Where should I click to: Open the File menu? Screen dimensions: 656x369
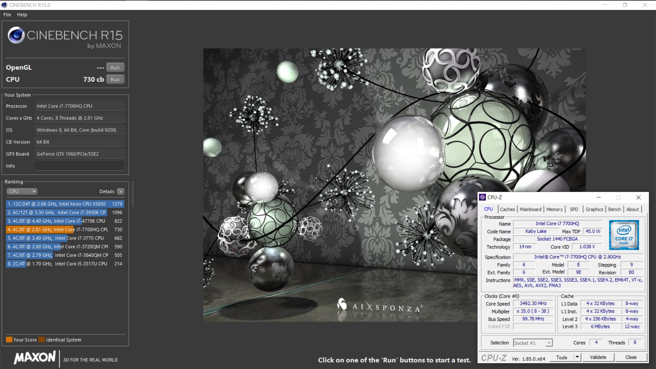coord(7,15)
